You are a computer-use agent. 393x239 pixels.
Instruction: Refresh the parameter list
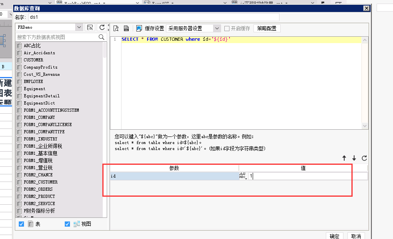365,158
